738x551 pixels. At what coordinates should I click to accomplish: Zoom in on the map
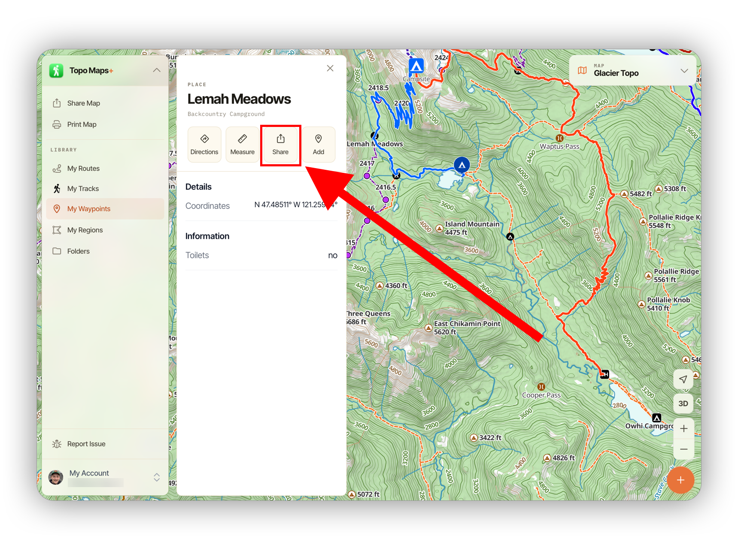pos(684,428)
